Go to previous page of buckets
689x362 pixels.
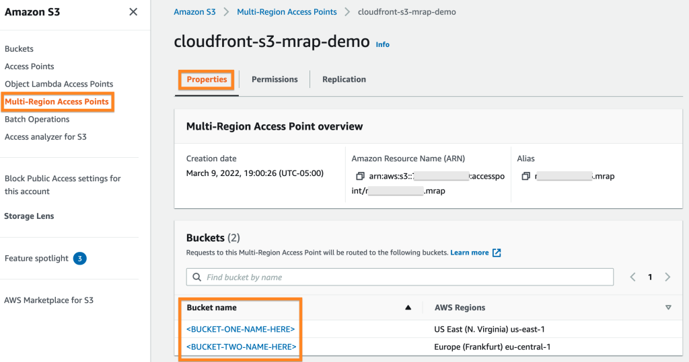(x=632, y=277)
